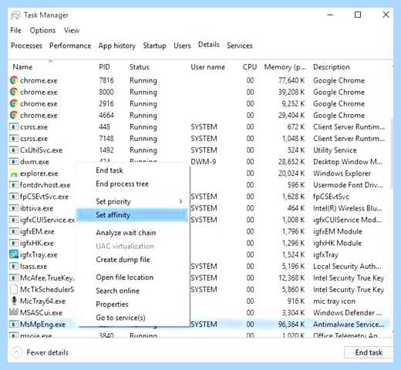
Task: Switch to the App history tab
Action: 117,45
